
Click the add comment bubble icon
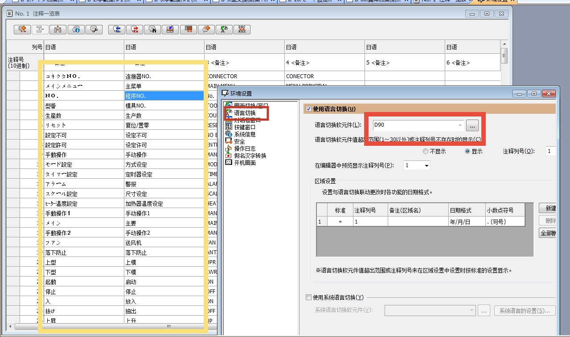tap(206, 29)
